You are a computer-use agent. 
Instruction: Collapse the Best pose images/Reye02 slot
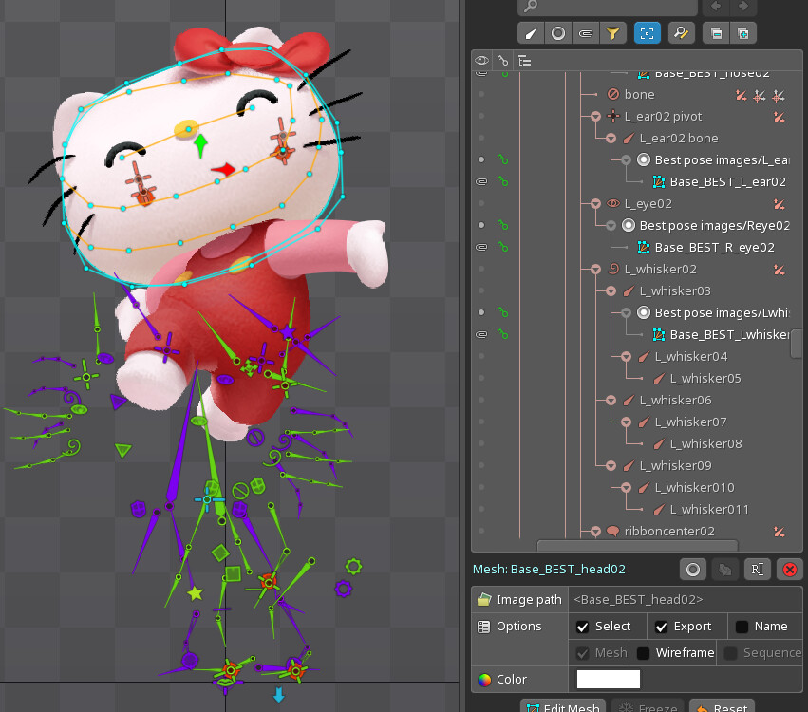coord(611,226)
